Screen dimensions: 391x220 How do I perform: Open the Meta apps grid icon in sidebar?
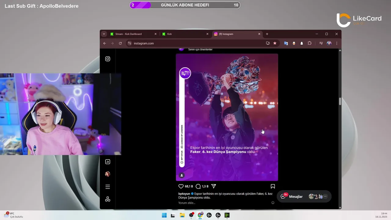tap(108, 199)
